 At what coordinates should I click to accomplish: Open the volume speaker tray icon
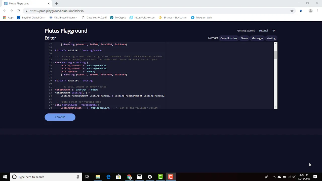point(294,177)
